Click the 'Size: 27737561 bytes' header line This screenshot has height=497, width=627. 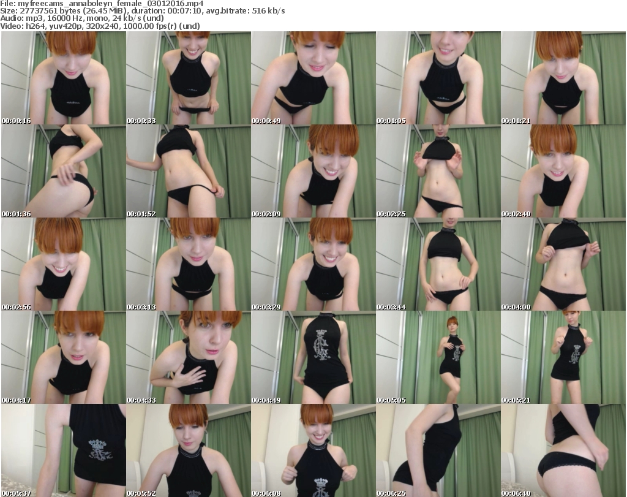click(x=142, y=11)
